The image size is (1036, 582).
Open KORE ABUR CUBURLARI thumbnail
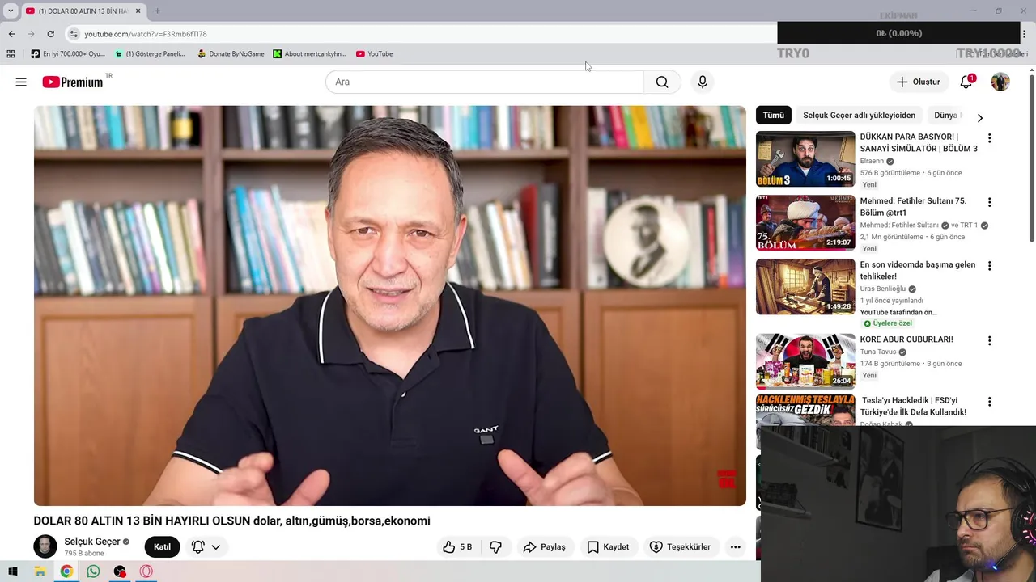click(x=805, y=361)
